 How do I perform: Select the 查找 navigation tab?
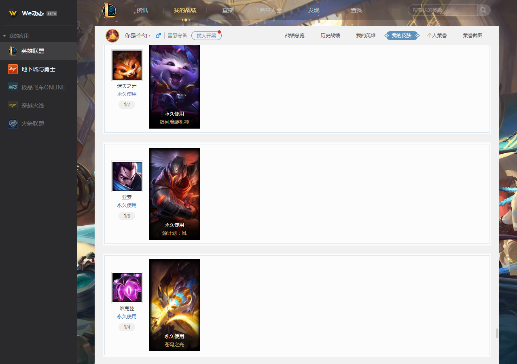pyautogui.click(x=356, y=10)
